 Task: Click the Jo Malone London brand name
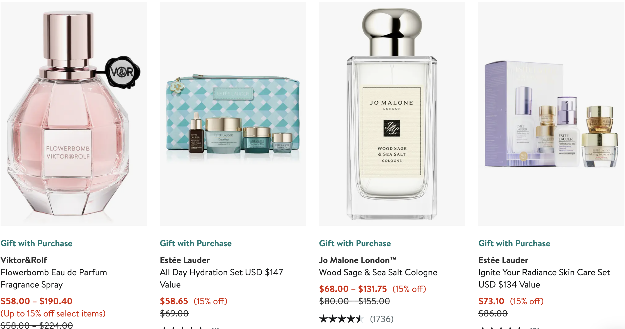click(x=358, y=260)
